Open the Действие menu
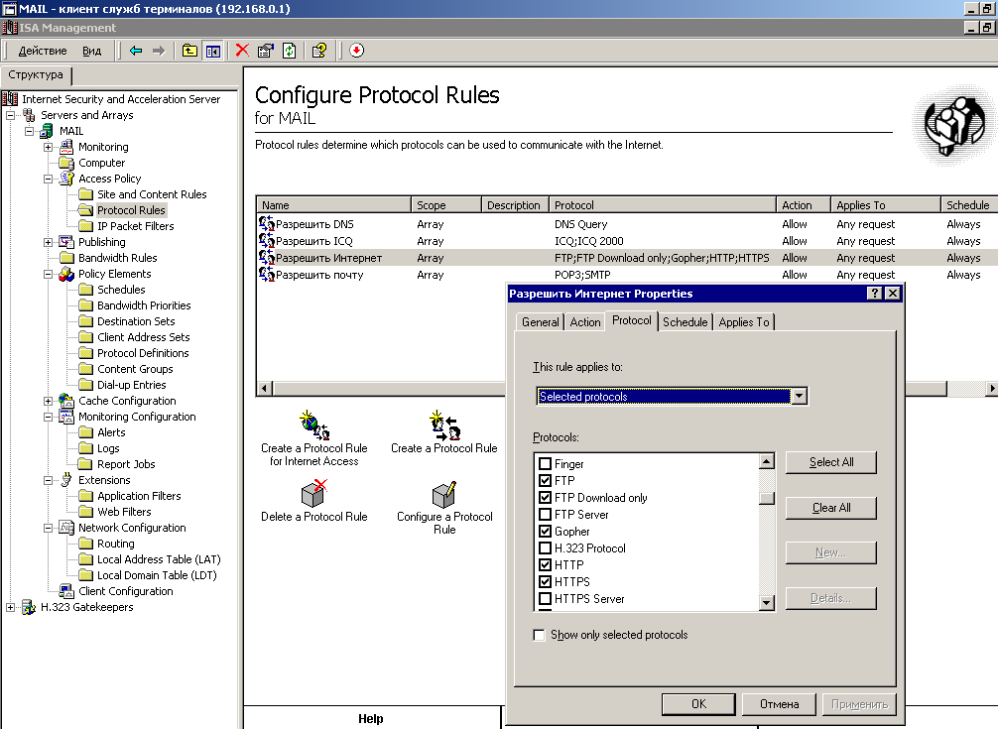998x729 pixels. pos(43,51)
